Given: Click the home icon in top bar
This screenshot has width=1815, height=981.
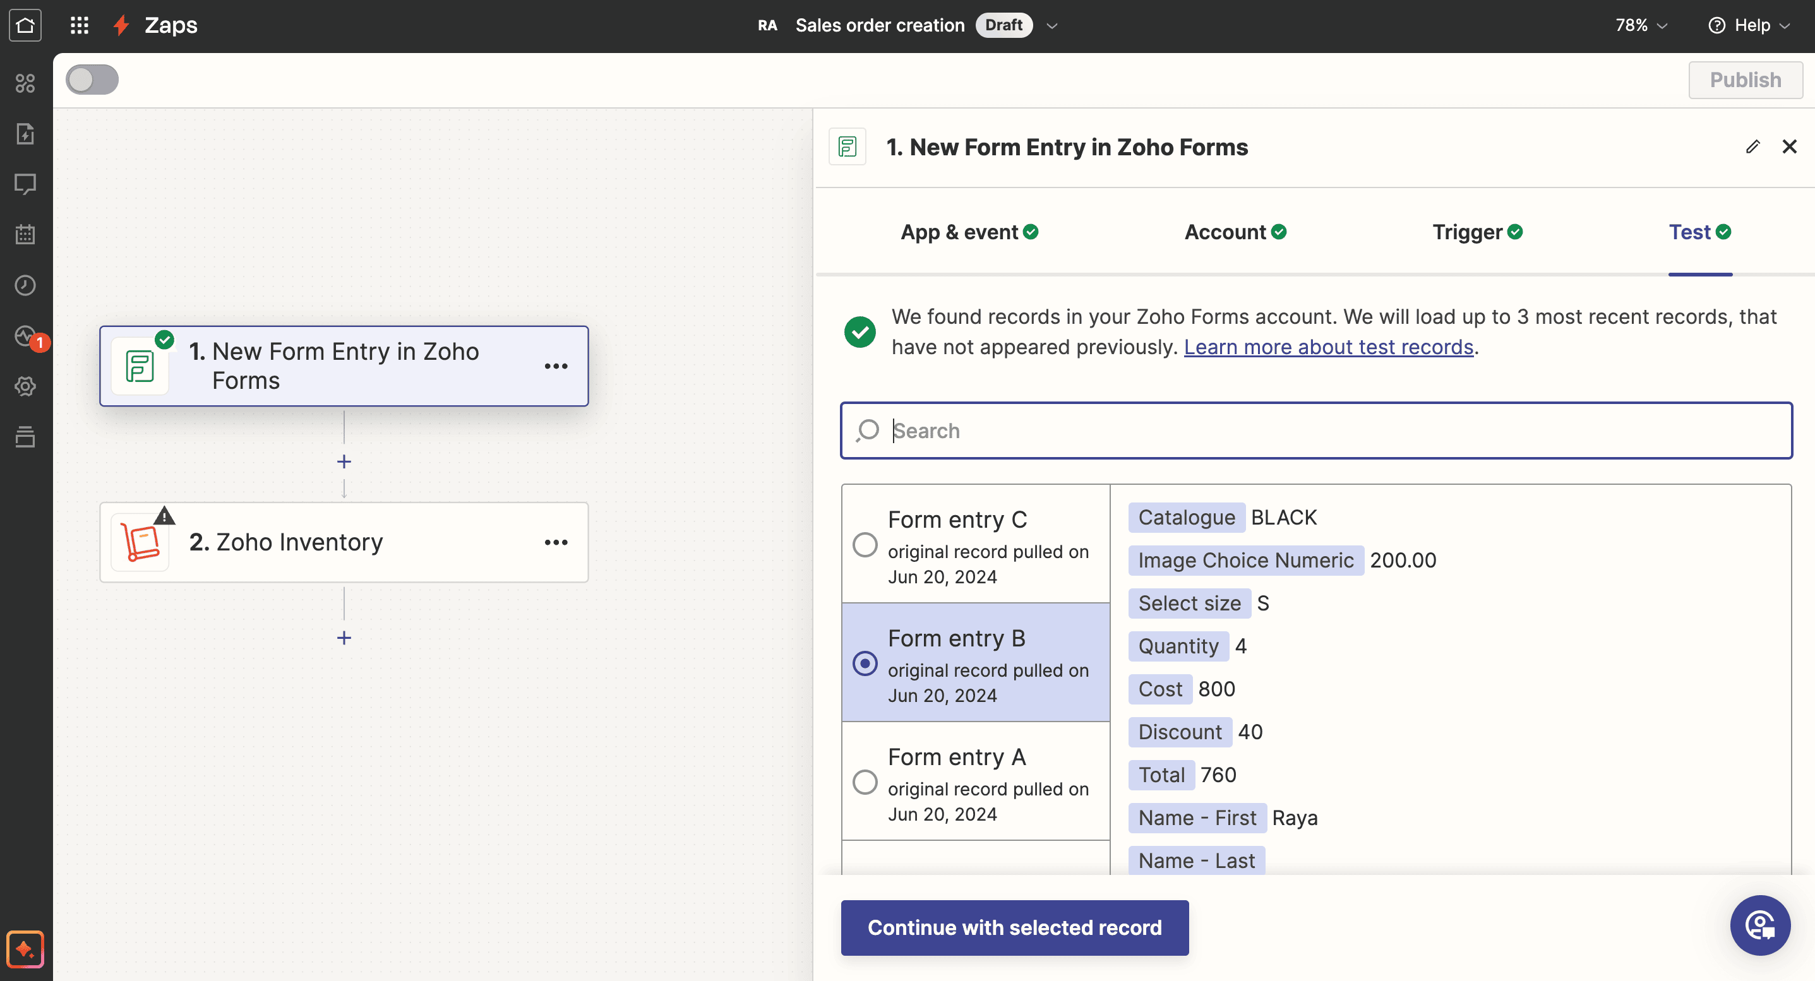Looking at the screenshot, I should click(x=25, y=25).
